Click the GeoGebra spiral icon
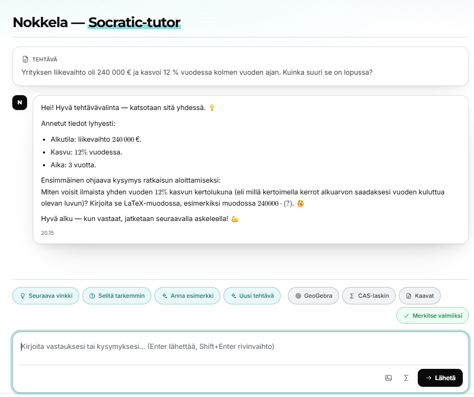Screen dimensions: 474x397 click(x=298, y=296)
